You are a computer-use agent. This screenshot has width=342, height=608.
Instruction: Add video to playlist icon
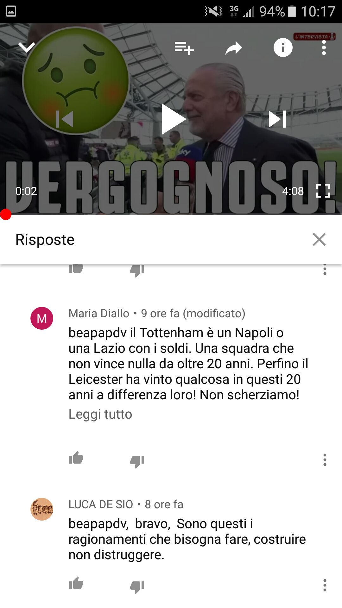tap(184, 48)
